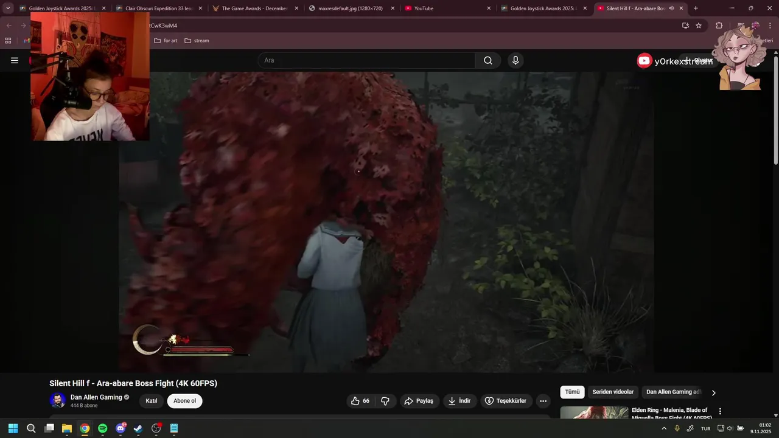Open the tab search dropdown

point(8,9)
